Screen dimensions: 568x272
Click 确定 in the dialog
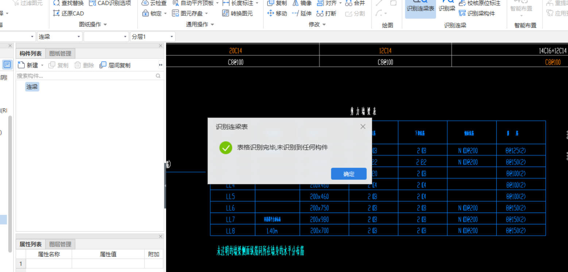349,174
